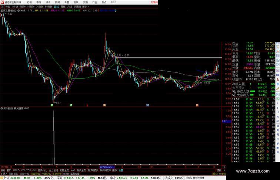Image resolution: width=280 pixels, height=180 pixels.
Task: Open the 多周期 multi-period view
Action: pos(77,7)
